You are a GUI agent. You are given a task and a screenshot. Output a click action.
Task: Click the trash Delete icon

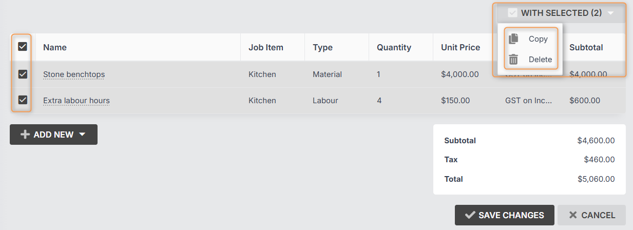coord(513,60)
